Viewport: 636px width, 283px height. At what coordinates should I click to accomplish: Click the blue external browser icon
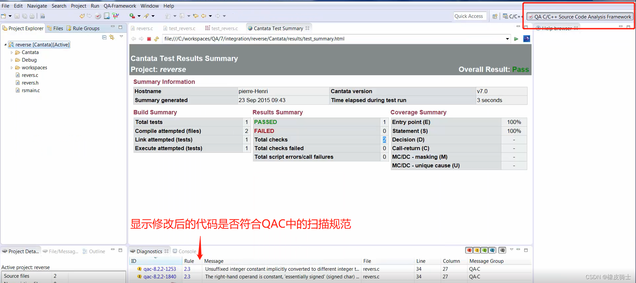(x=527, y=39)
